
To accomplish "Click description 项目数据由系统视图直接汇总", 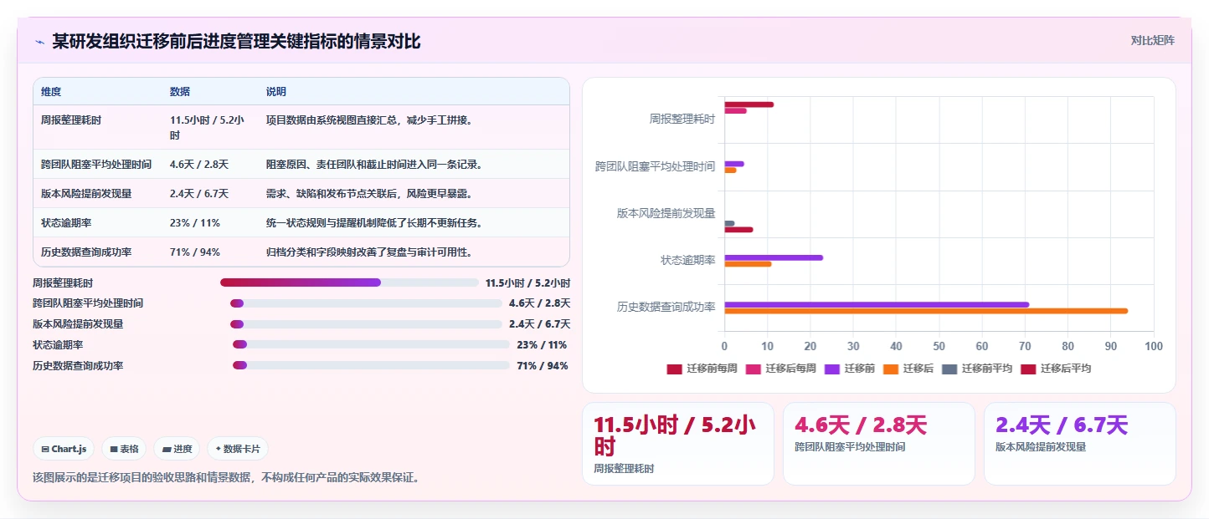I will pos(371,120).
